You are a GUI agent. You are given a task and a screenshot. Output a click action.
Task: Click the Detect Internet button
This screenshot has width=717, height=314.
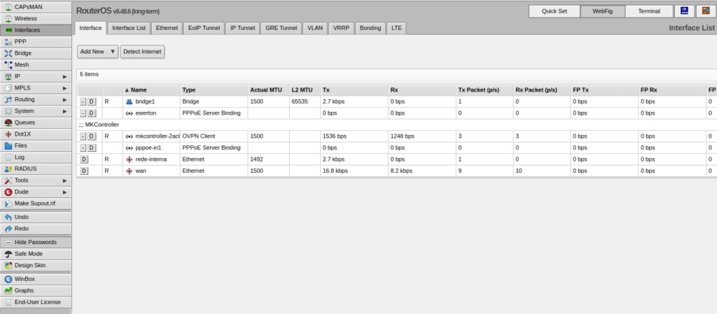(x=142, y=52)
